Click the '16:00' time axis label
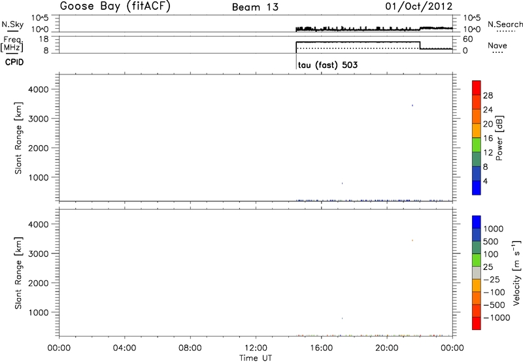Viewport: 523px width, 362px height. (321, 348)
